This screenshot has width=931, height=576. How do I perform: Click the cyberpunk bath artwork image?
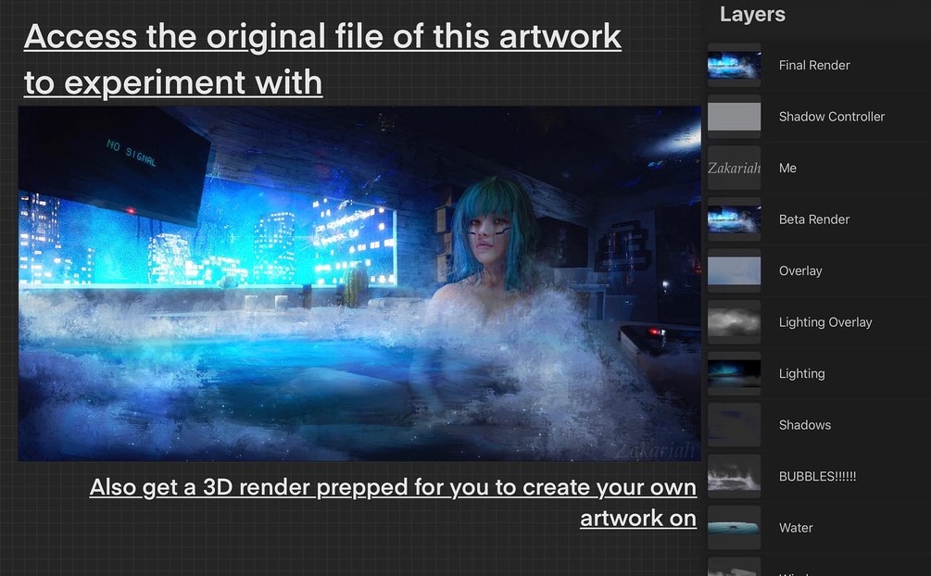(359, 284)
